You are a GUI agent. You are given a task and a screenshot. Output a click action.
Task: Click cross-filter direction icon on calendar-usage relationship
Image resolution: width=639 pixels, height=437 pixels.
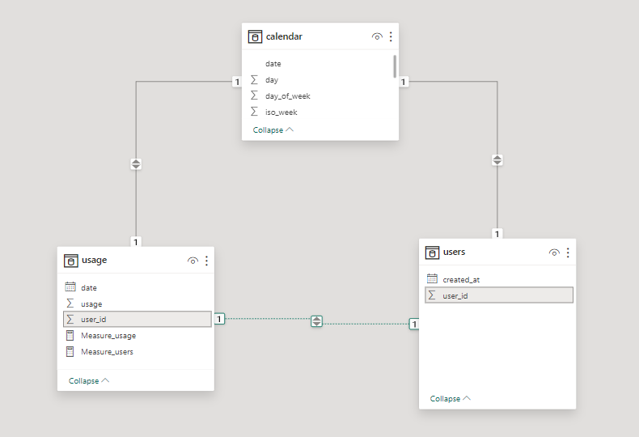[136, 163]
